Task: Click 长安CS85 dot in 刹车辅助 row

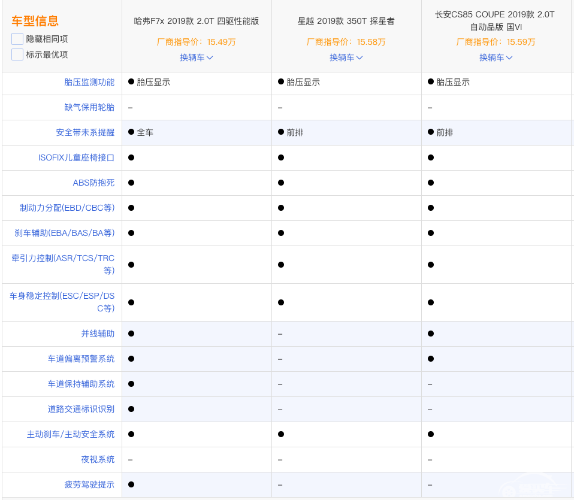Action: (430, 233)
